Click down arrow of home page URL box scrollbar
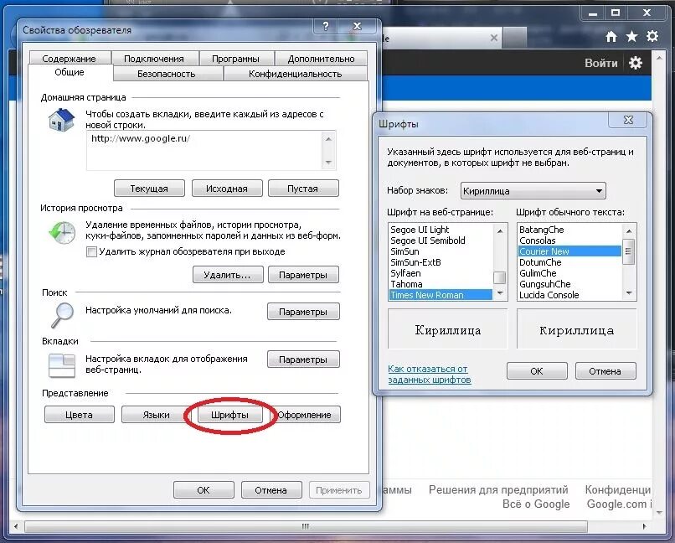The height and width of the screenshot is (543, 675). [328, 163]
